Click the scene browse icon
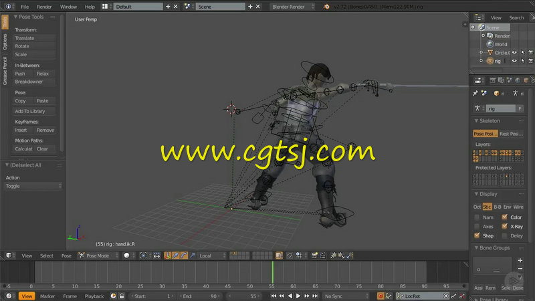This screenshot has width=535, height=301. (x=187, y=7)
